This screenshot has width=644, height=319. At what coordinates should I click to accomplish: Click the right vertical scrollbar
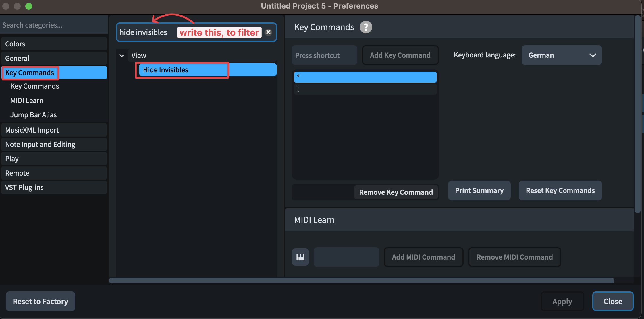click(637, 115)
